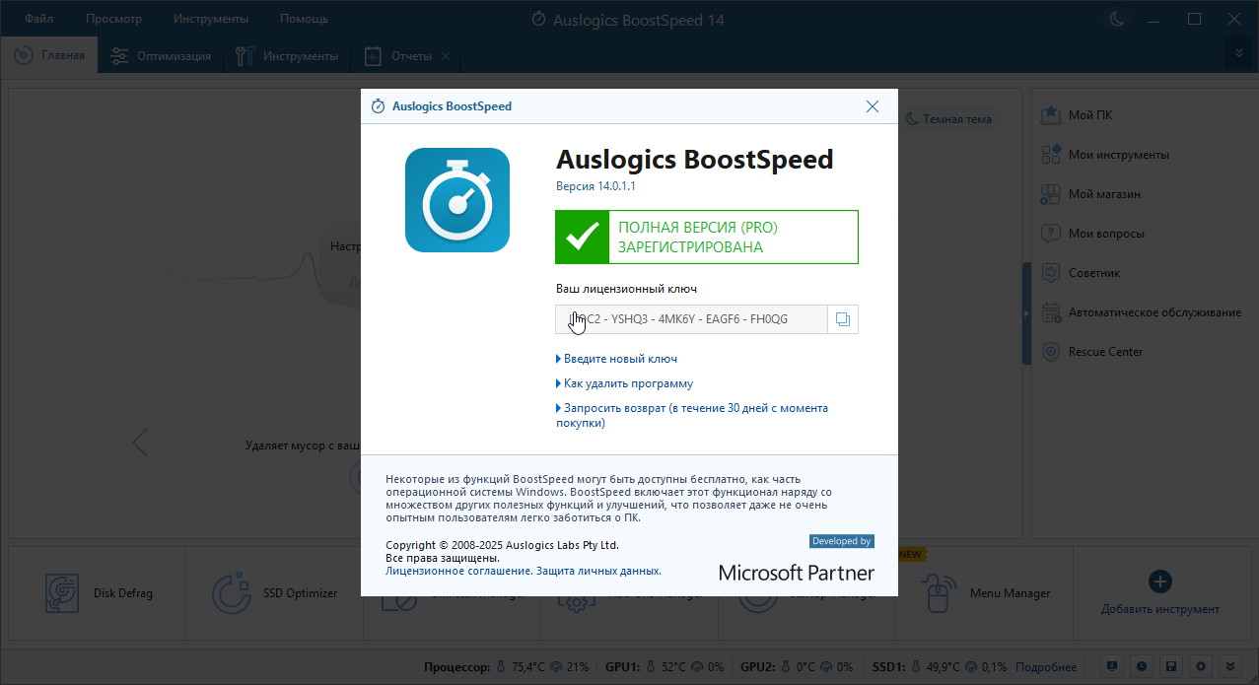Image resolution: width=1259 pixels, height=685 pixels.
Task: Open My Questions (Мои вопросы) icon
Action: [x=1051, y=234]
